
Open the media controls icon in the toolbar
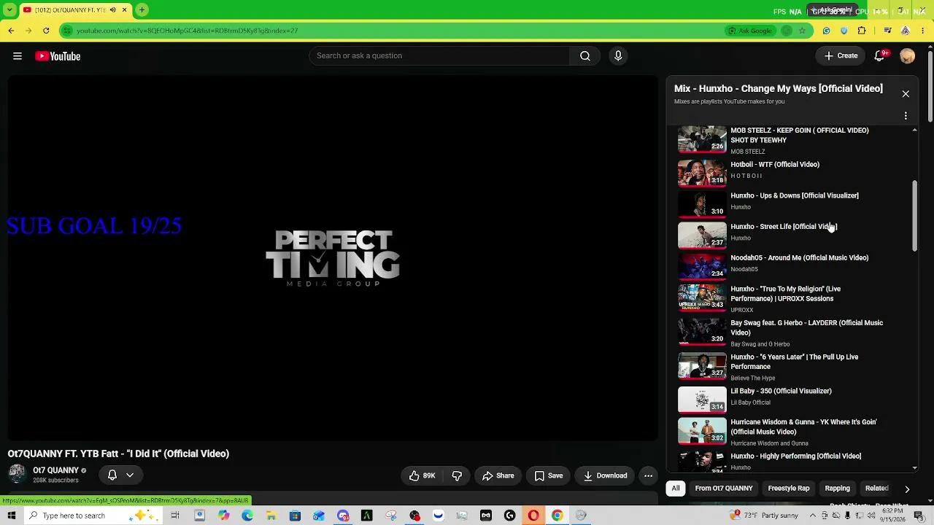coord(887,31)
